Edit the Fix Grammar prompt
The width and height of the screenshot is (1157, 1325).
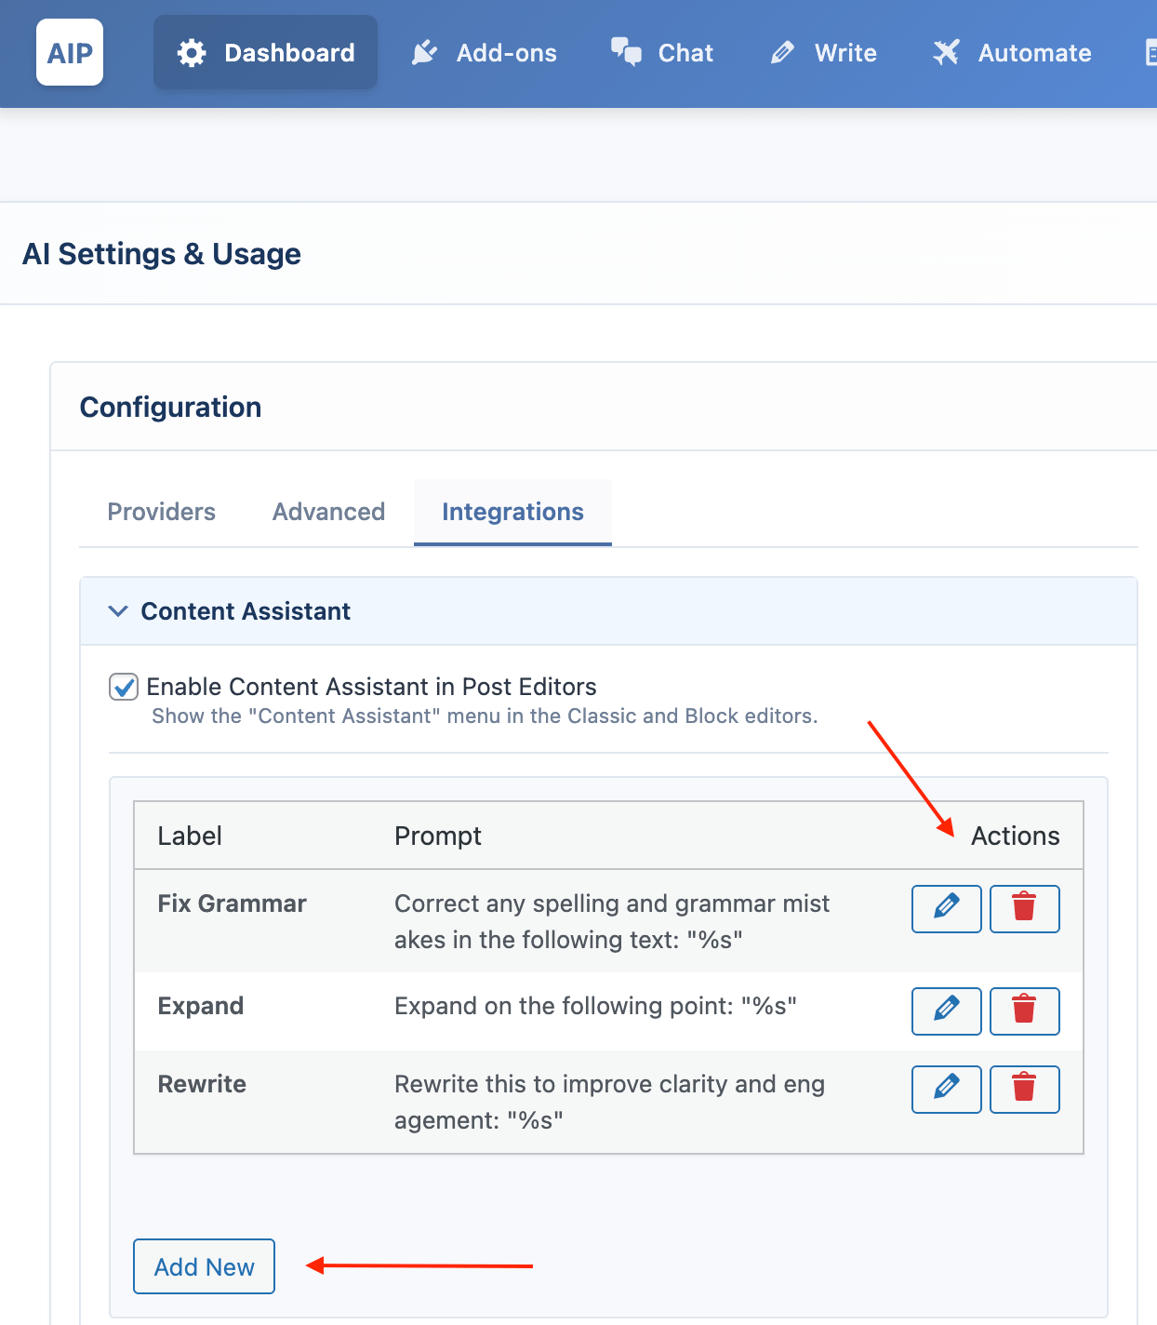[946, 908]
